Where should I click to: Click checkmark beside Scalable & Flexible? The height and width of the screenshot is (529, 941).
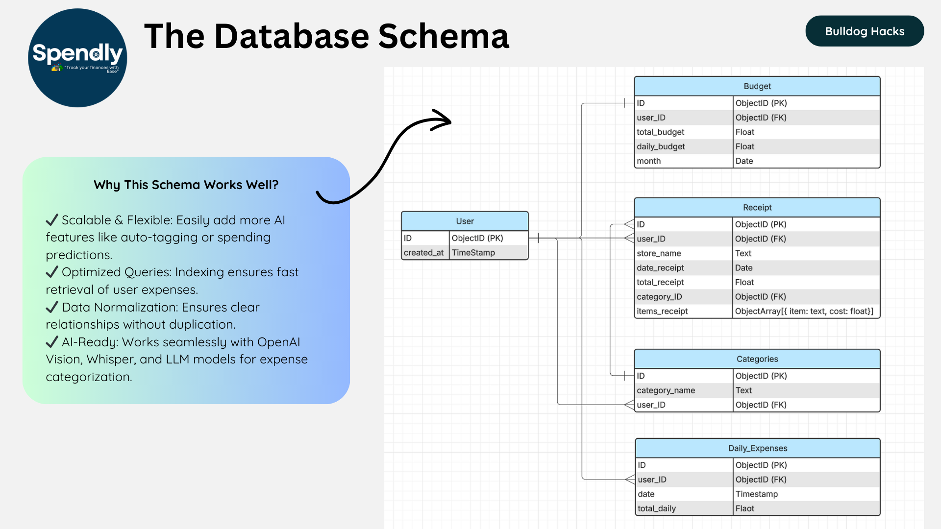pyautogui.click(x=51, y=220)
